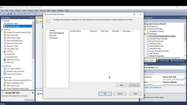Pick the Data Profiling Task icon

coord(5,38)
